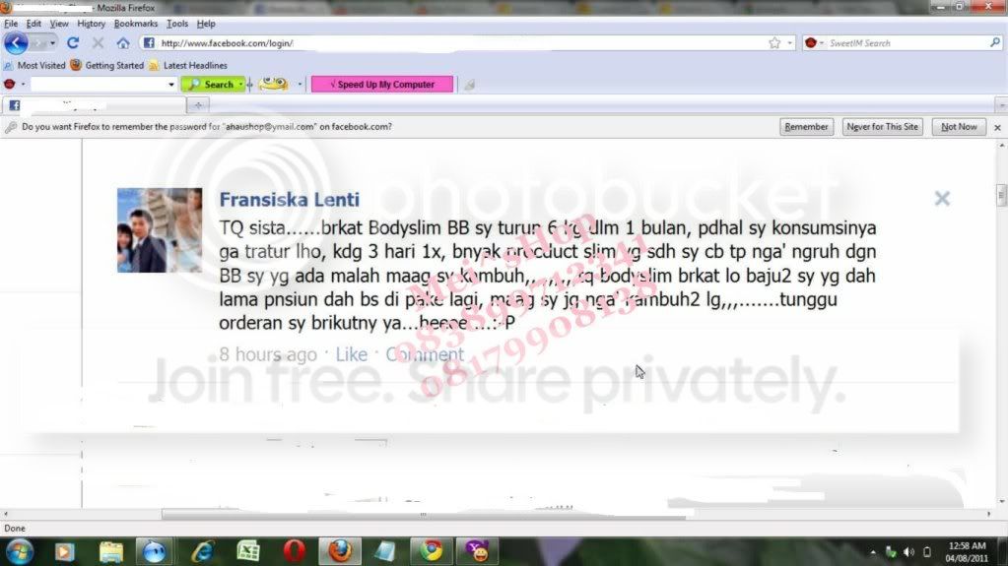Open the tab list dropdown at far right
Viewport: 1008px width, 566px height.
1001,104
